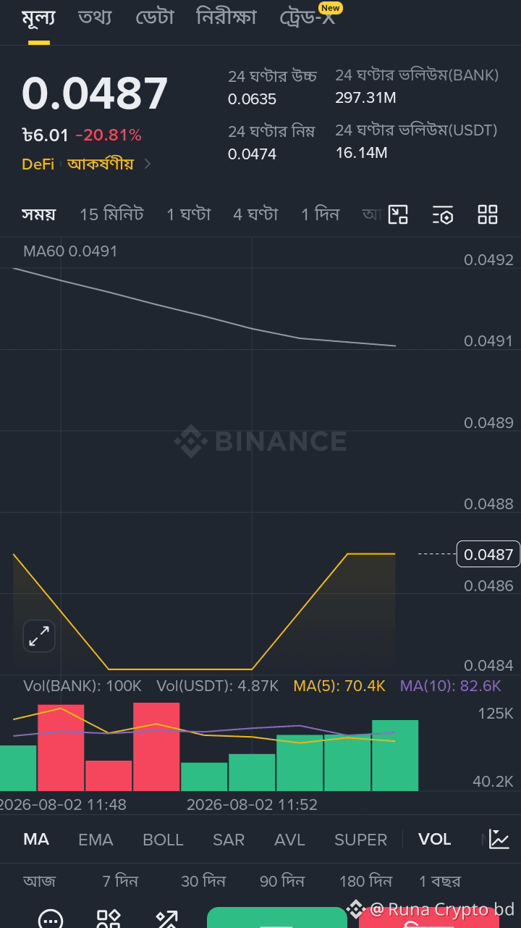Image resolution: width=521 pixels, height=928 pixels.
Task: Tap the magic wand icon at the bottom
Action: (x=166, y=919)
